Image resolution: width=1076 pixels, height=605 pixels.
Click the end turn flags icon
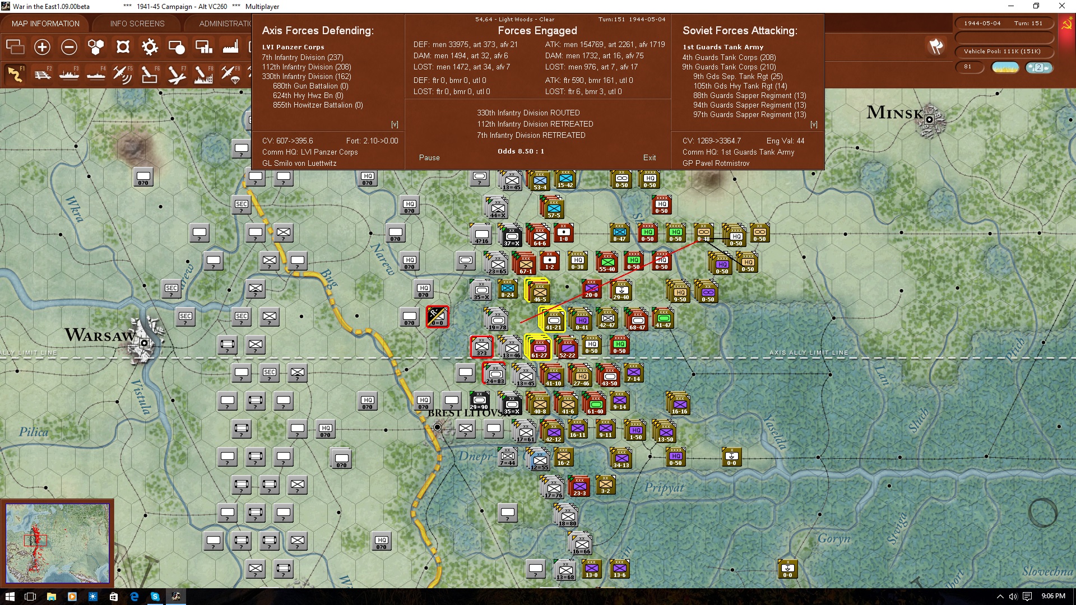pyautogui.click(x=935, y=46)
